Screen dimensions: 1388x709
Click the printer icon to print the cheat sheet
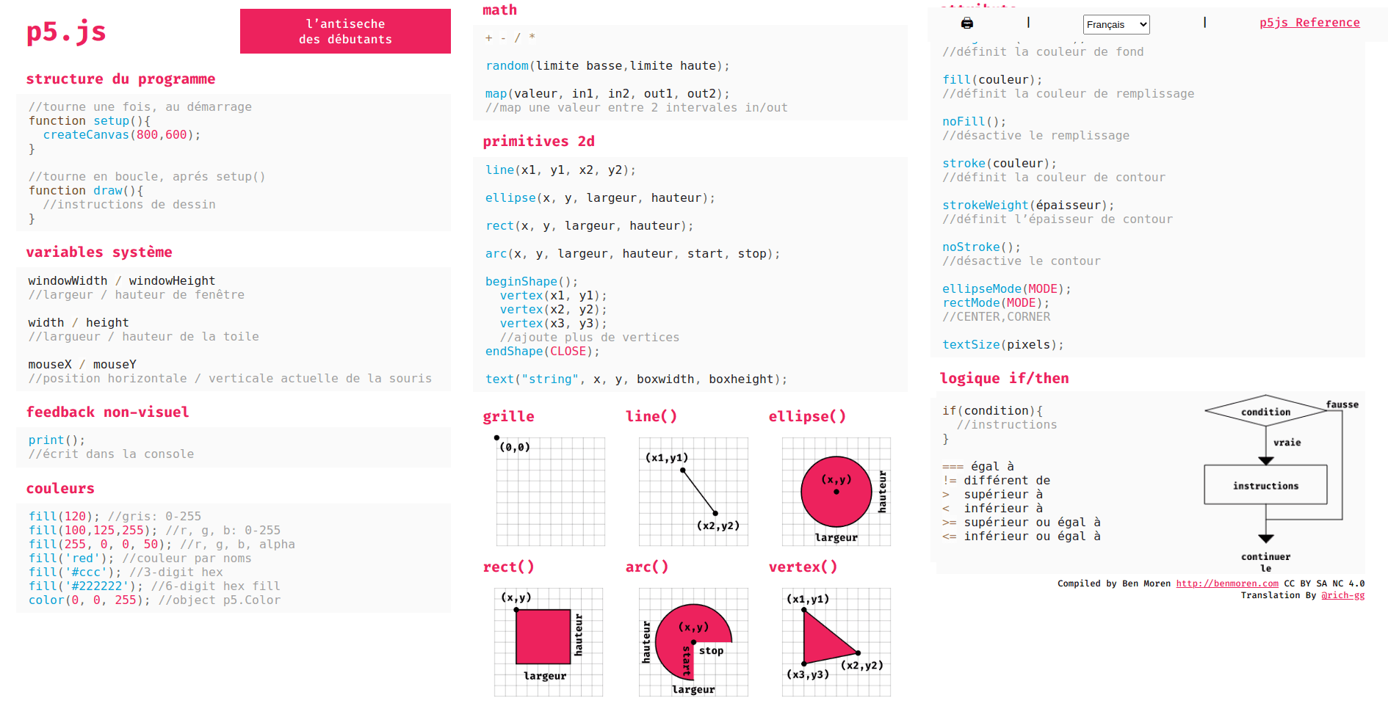pos(966,23)
